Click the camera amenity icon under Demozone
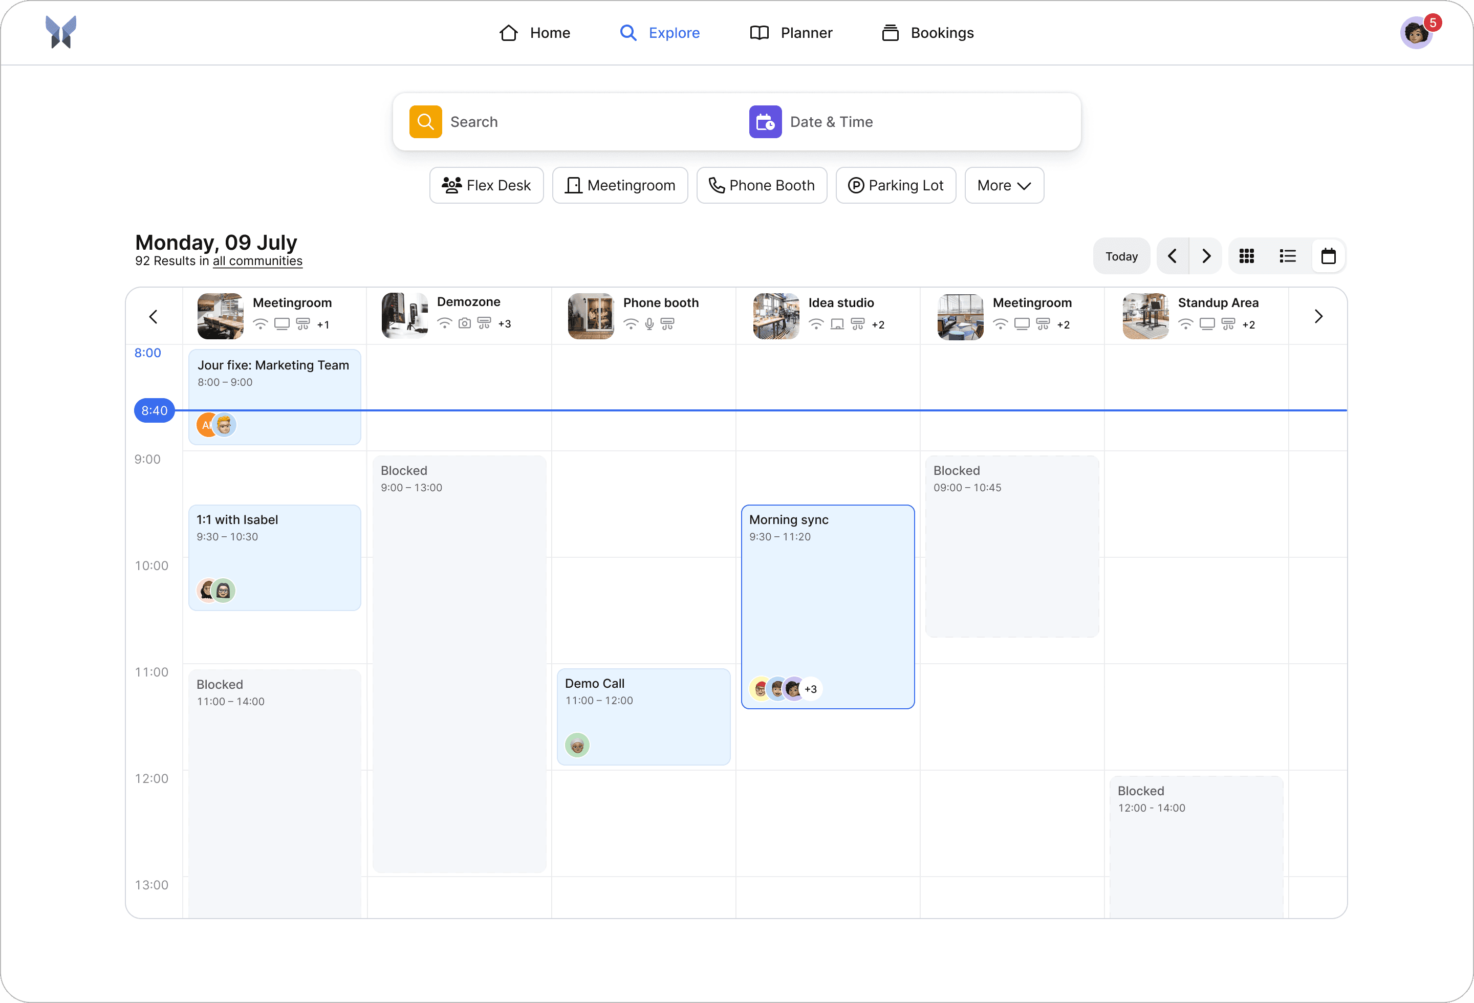 point(464,323)
